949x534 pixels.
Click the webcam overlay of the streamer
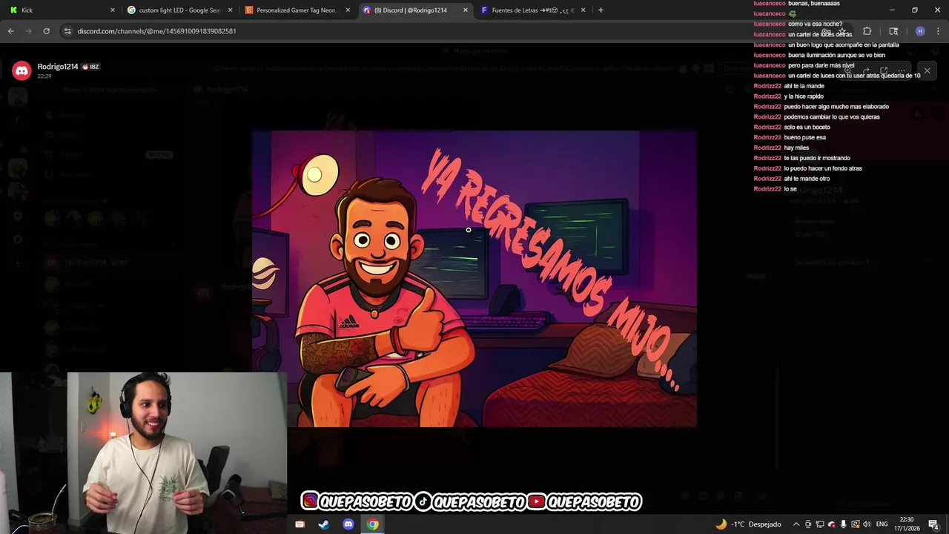tap(143, 452)
